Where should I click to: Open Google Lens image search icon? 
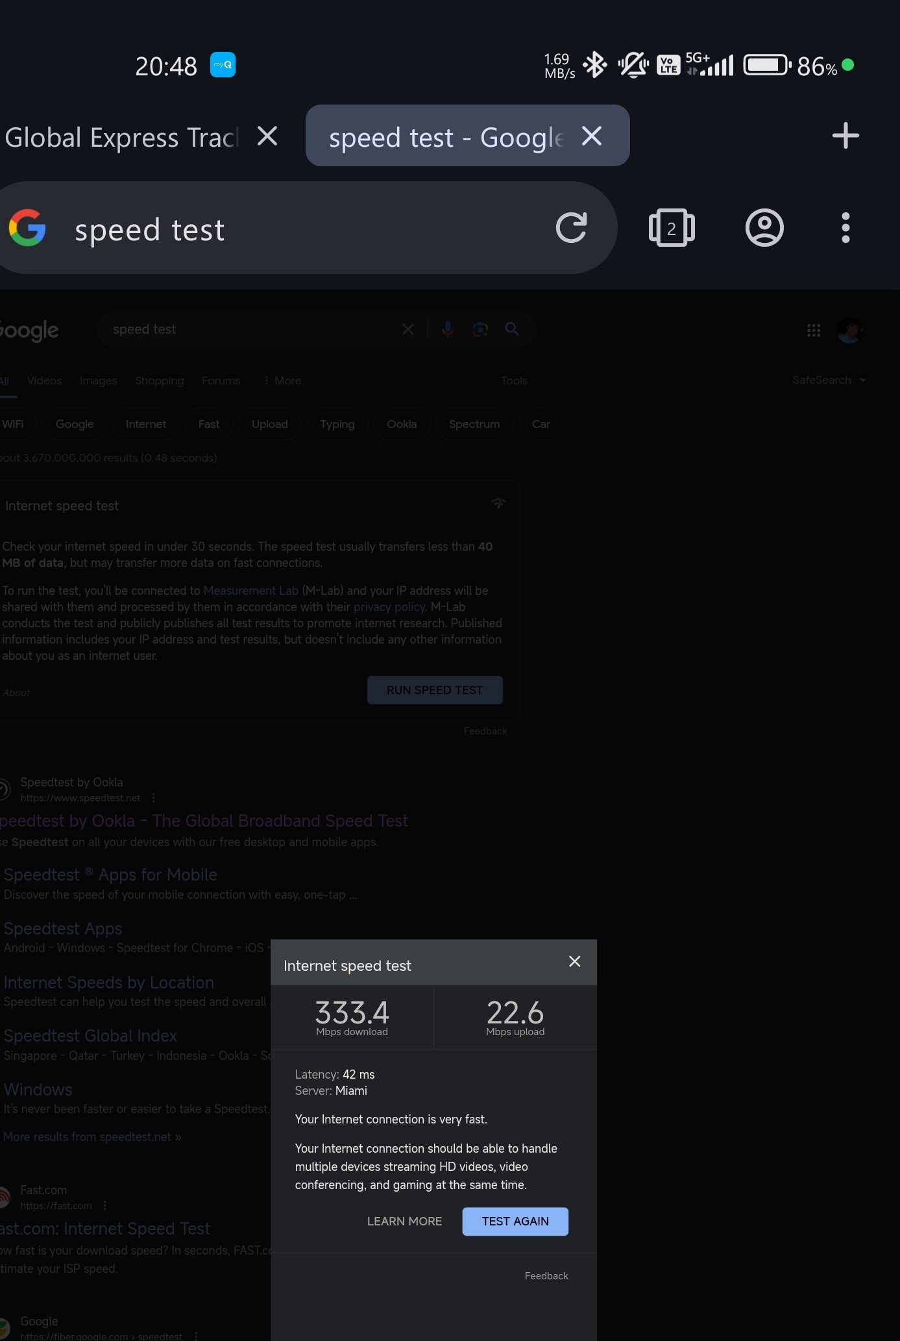tap(480, 329)
